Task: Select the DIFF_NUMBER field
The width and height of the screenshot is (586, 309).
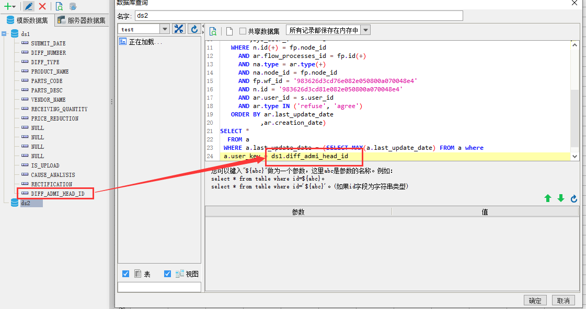Action: click(49, 53)
